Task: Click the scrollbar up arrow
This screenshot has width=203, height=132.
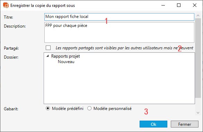Action: tap(198, 16)
